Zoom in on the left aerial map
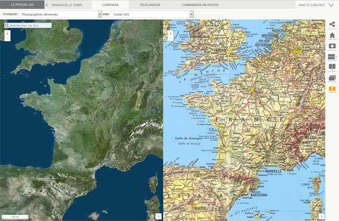Screen dimensions: 339x221 coord(7,33)
